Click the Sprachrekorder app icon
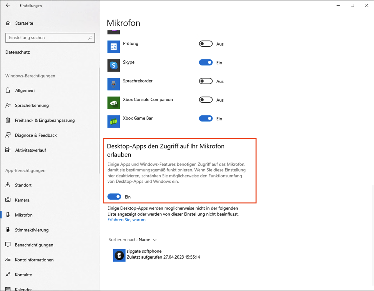The width and height of the screenshot is (374, 291). (114, 84)
